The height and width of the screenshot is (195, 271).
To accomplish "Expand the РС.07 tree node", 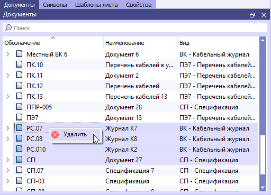I will pos(7,128).
